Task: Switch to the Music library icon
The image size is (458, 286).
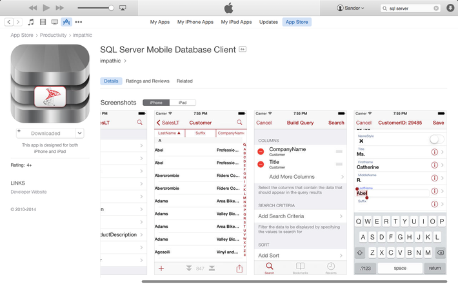Action: [31, 22]
